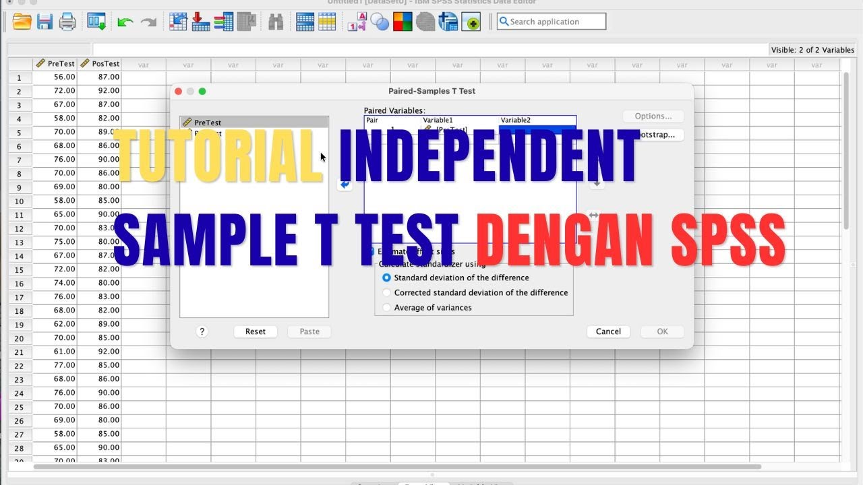Click the question mark help button
Screen dimensions: 863x485
202,331
